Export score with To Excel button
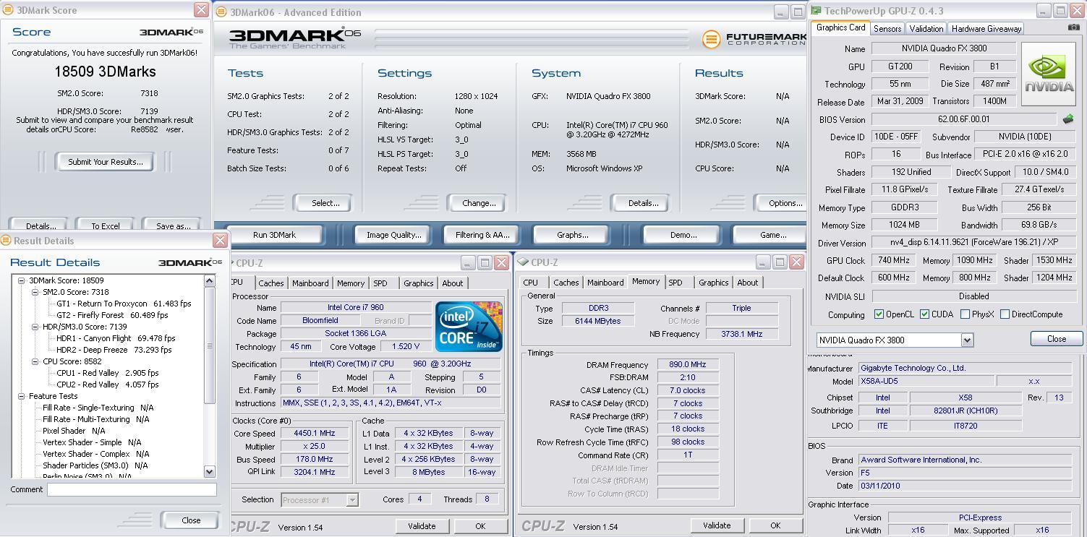The width and height of the screenshot is (1087, 537). click(x=106, y=225)
